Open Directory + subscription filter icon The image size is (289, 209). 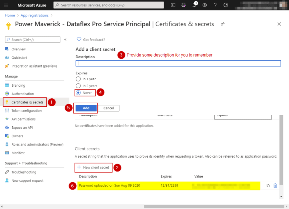184,5
